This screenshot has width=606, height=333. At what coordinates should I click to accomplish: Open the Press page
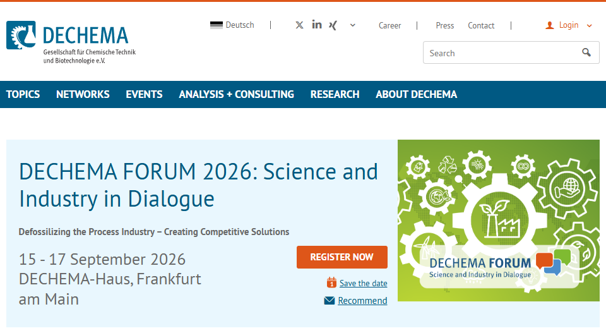click(445, 25)
